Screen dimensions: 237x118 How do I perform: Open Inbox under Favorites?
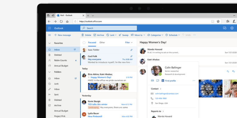pos(63,49)
